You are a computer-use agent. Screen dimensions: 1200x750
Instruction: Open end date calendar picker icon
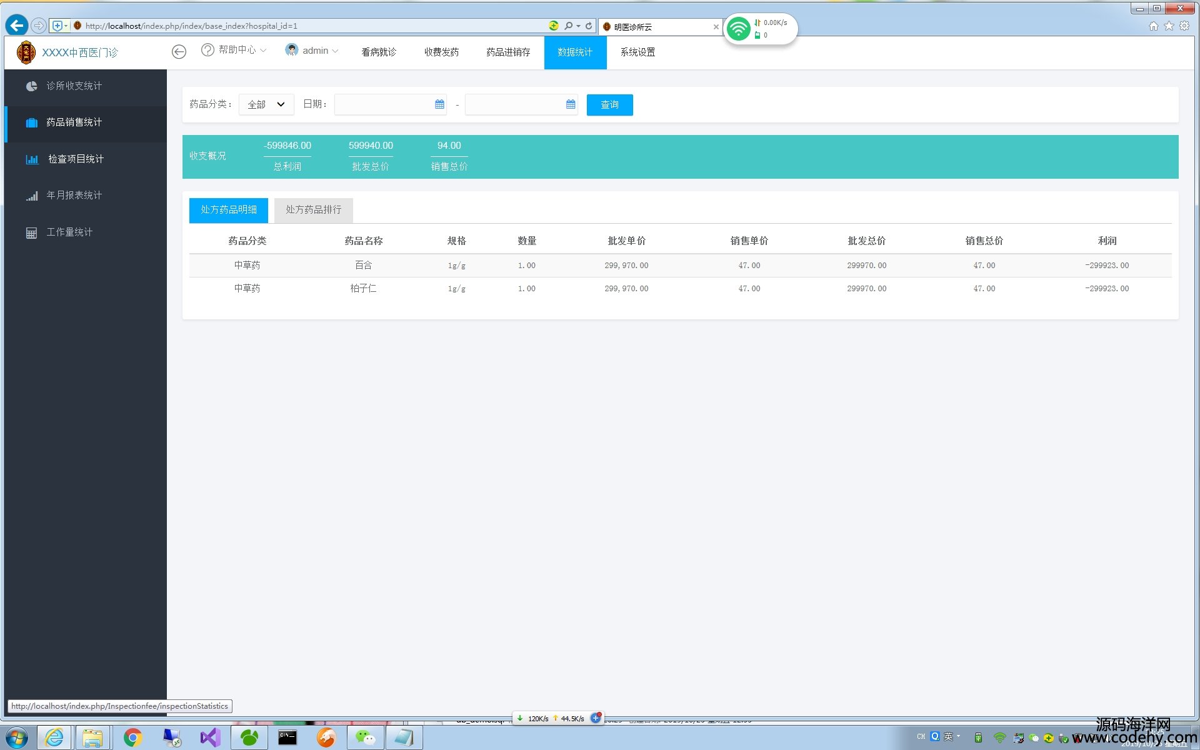570,104
